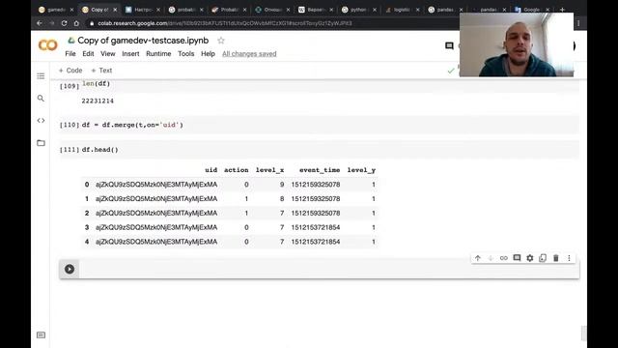
Task: Copy link to cell icon
Action: tap(504, 258)
